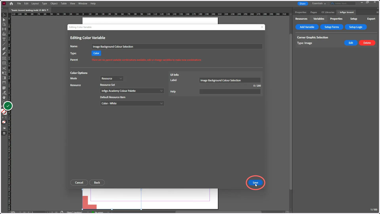Open the Mode dropdown set to Resource

coord(112,78)
